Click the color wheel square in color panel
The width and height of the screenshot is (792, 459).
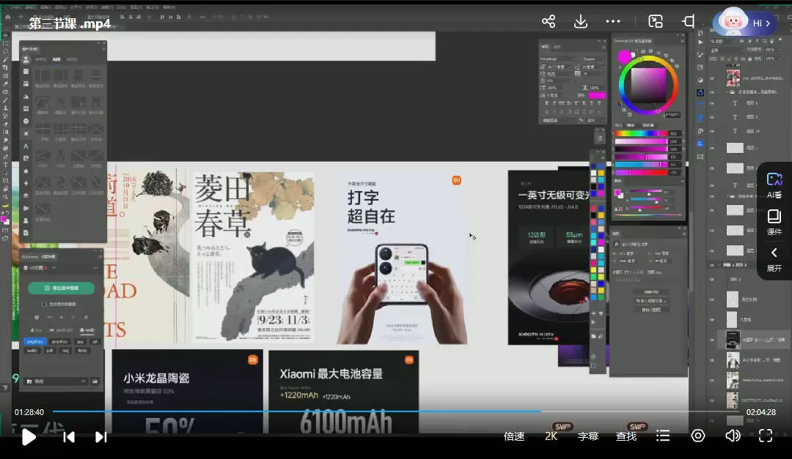[648, 85]
